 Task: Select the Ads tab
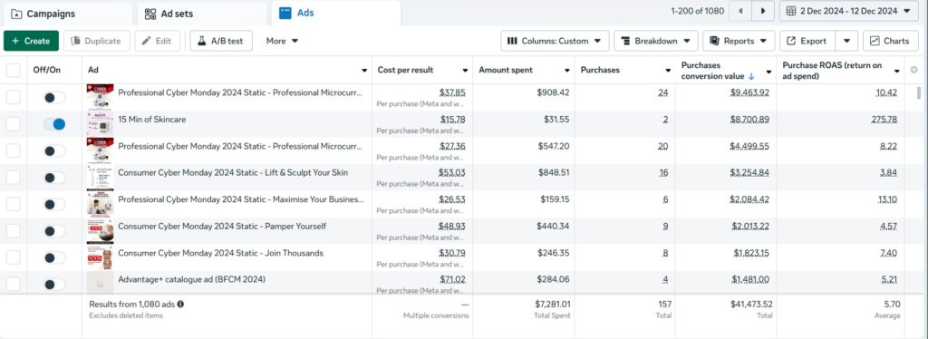336,13
